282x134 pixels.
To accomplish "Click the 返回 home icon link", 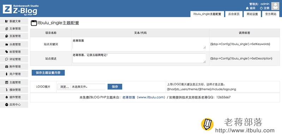I will pyautogui.click(x=251, y=8).
